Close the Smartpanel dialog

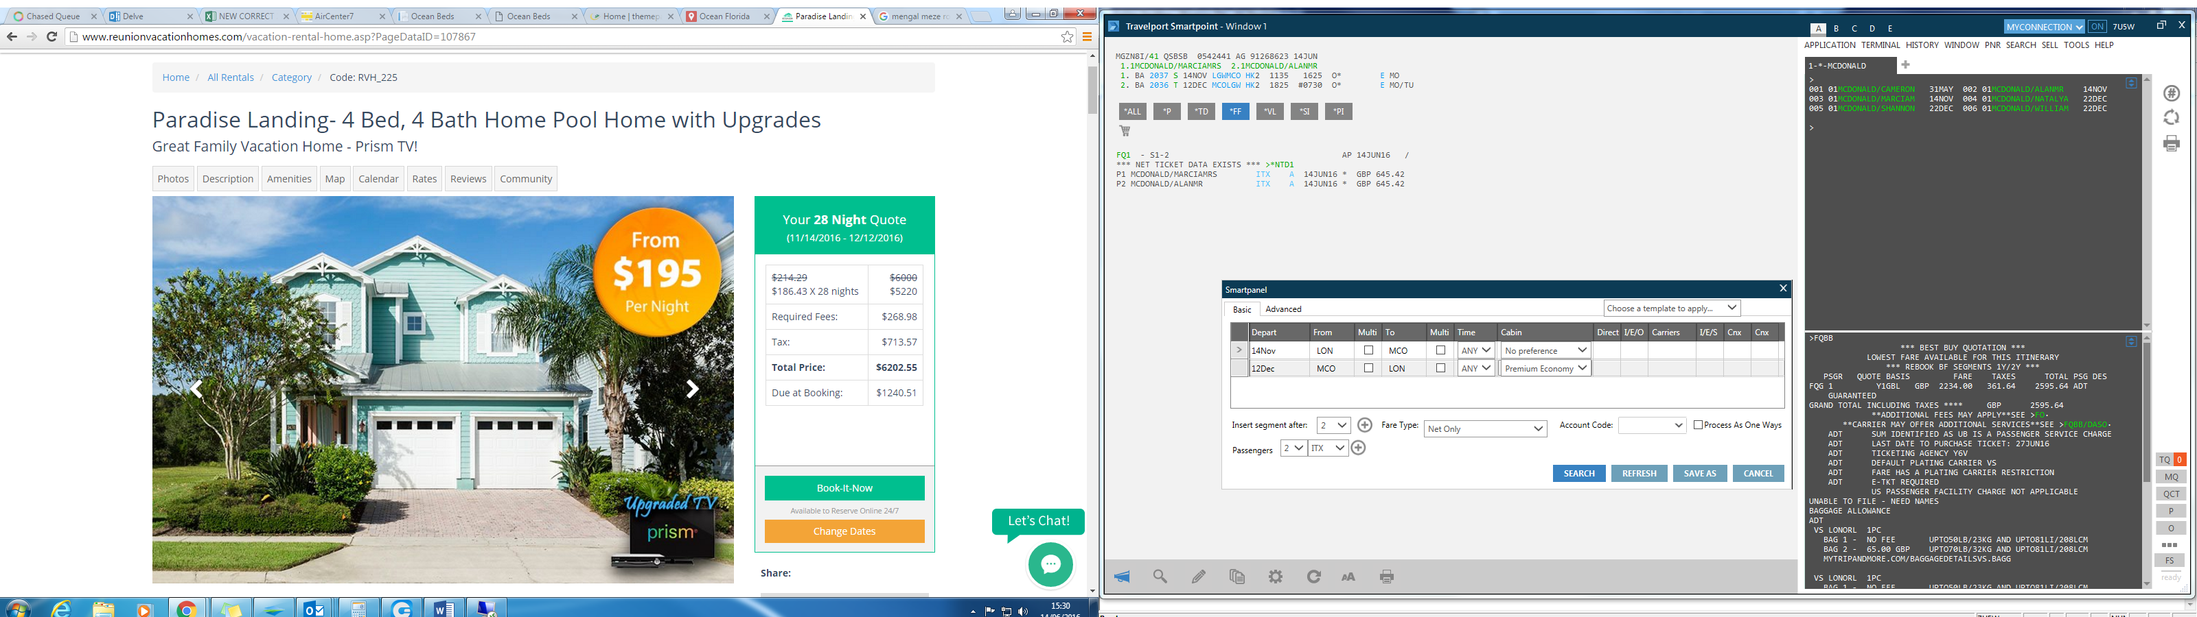coord(1782,289)
